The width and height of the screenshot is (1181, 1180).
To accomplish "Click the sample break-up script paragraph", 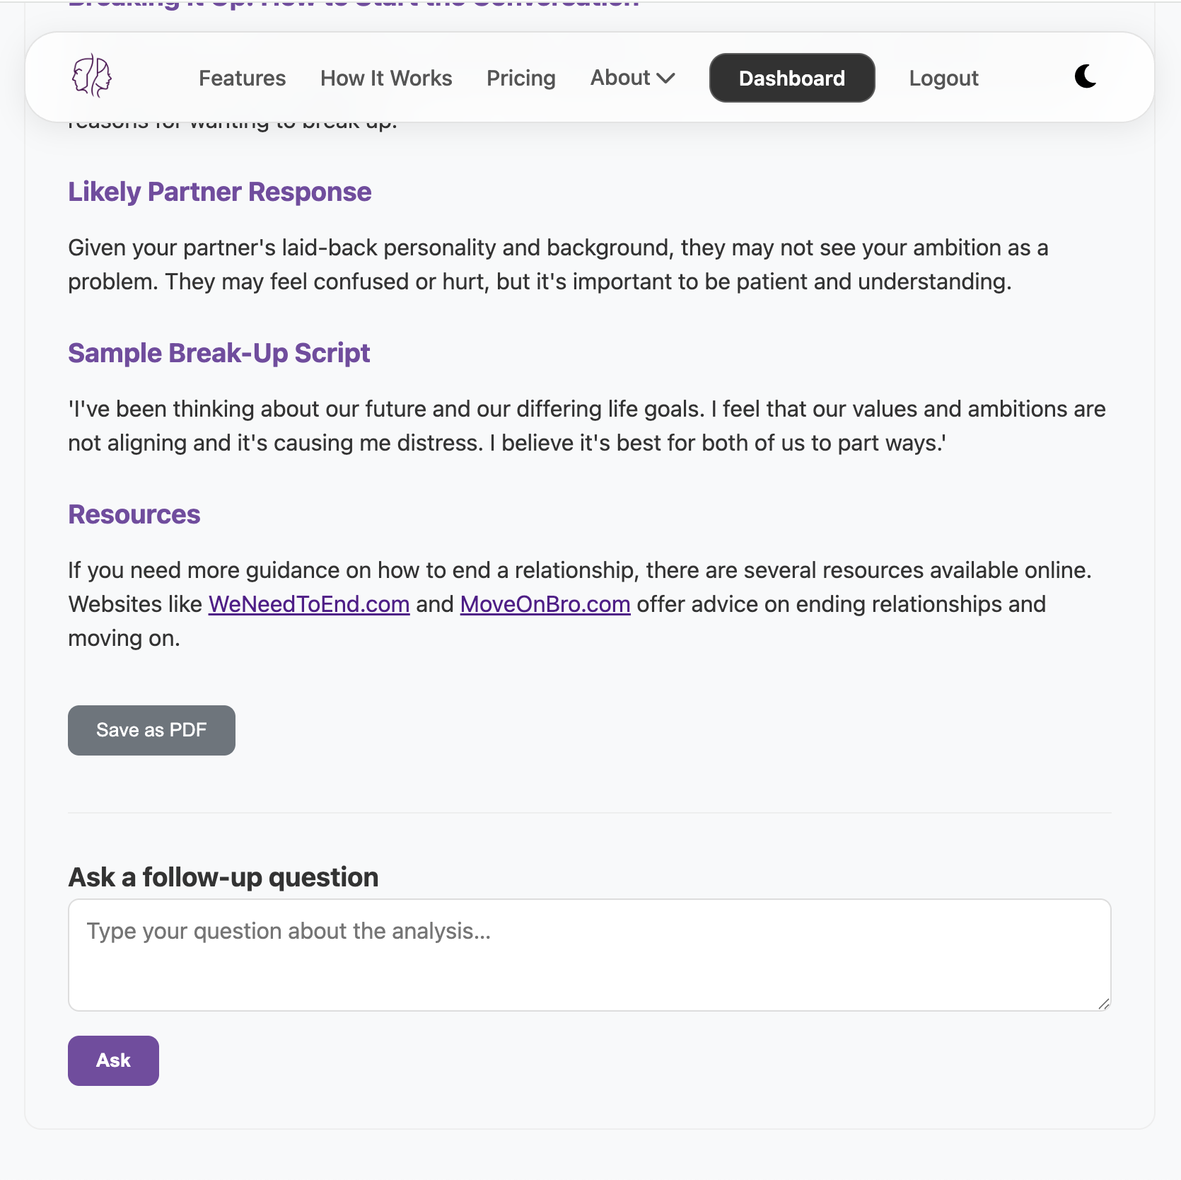I will click(587, 426).
